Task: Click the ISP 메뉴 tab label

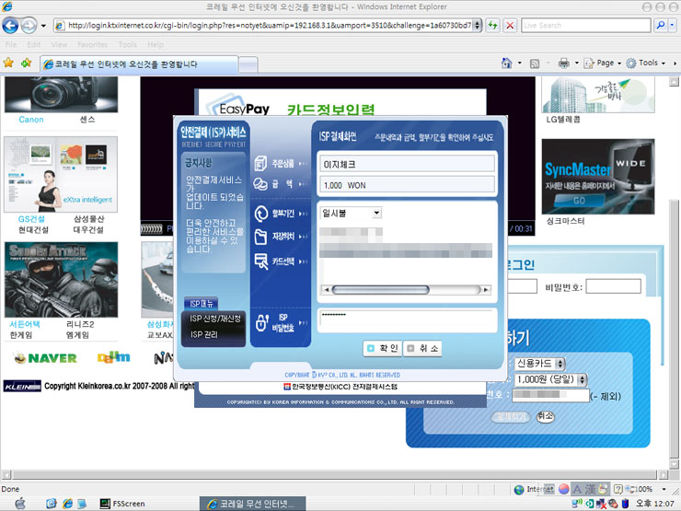Action: coord(202,303)
